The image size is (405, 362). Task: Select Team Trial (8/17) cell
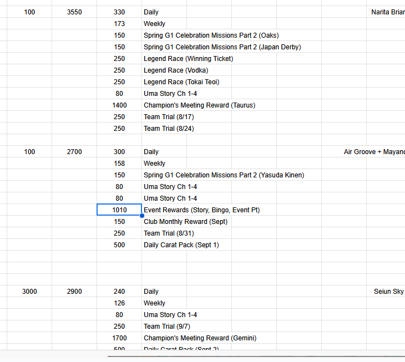[x=169, y=117]
